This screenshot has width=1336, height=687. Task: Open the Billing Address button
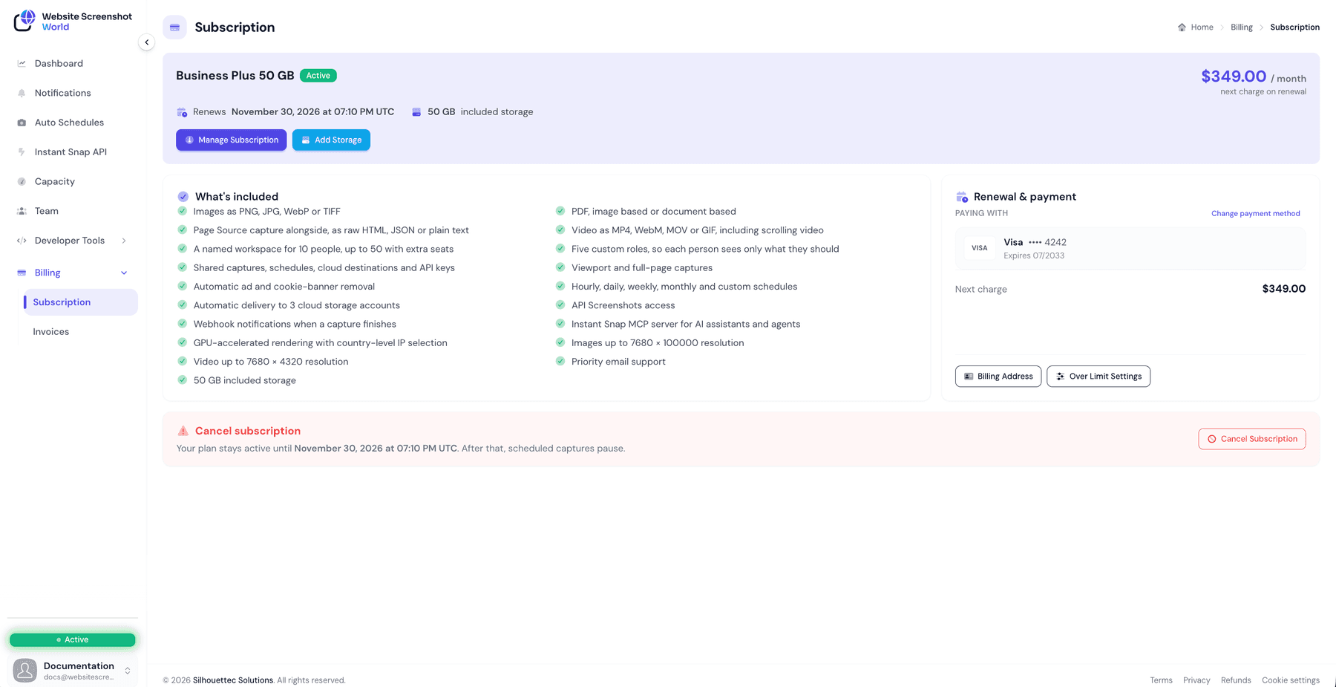tap(998, 377)
